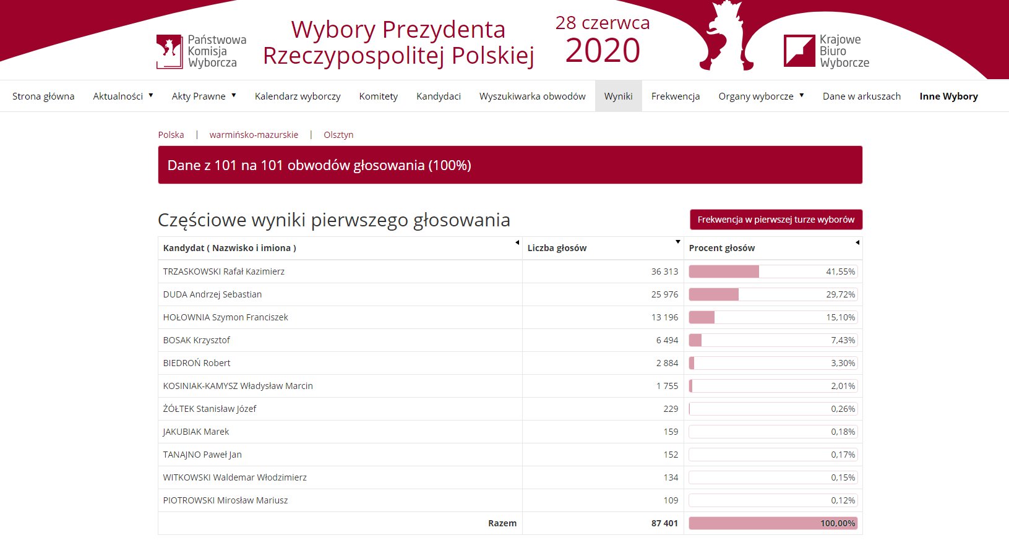Open Wyszukiwarka obwodów menu item

(533, 96)
